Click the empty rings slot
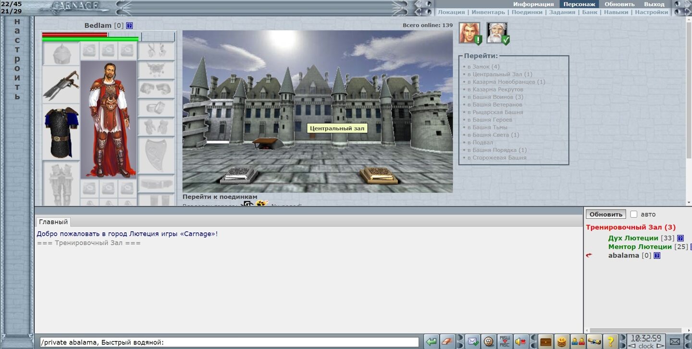The height and width of the screenshot is (349, 692). pos(156,108)
